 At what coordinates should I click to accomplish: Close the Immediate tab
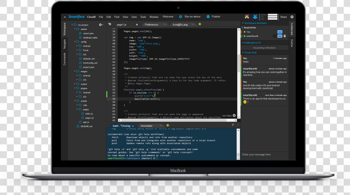161,126
